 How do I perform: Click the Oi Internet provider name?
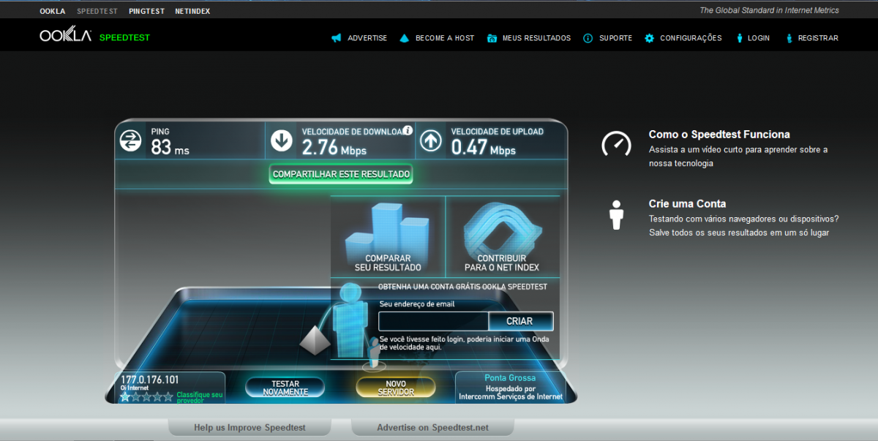click(135, 388)
